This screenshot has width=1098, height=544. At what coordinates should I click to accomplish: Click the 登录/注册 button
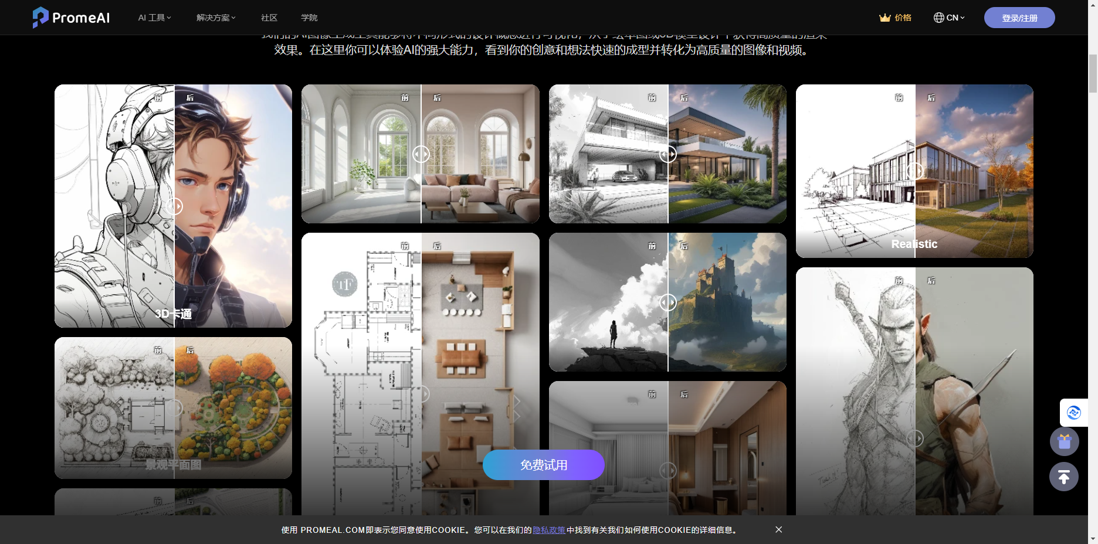tap(1019, 18)
